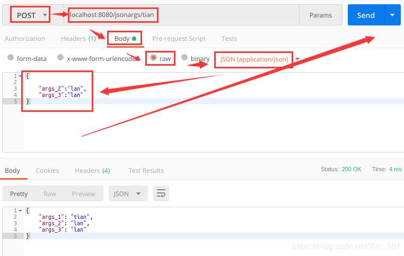This screenshot has width=404, height=256.
Task: Open the Pre-request Script tab
Action: point(179,39)
